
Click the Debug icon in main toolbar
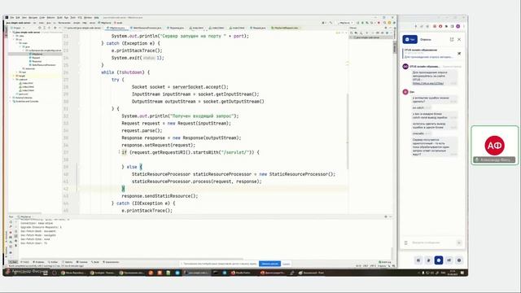click(x=363, y=23)
